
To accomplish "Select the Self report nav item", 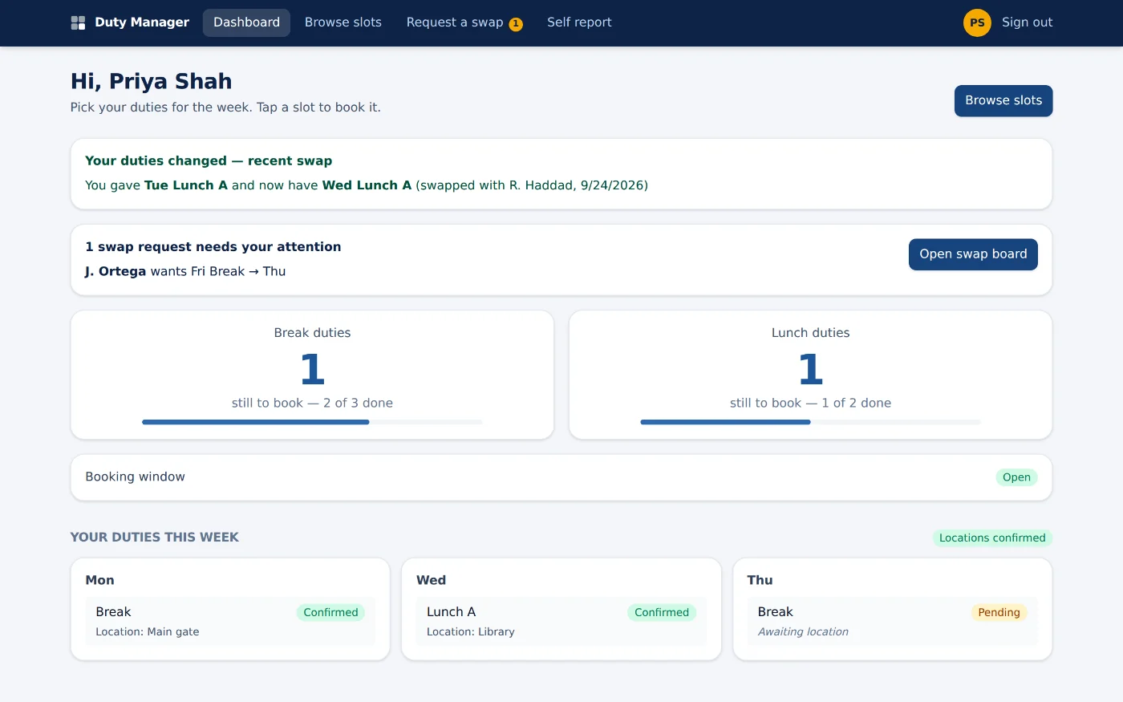I will 579,22.
